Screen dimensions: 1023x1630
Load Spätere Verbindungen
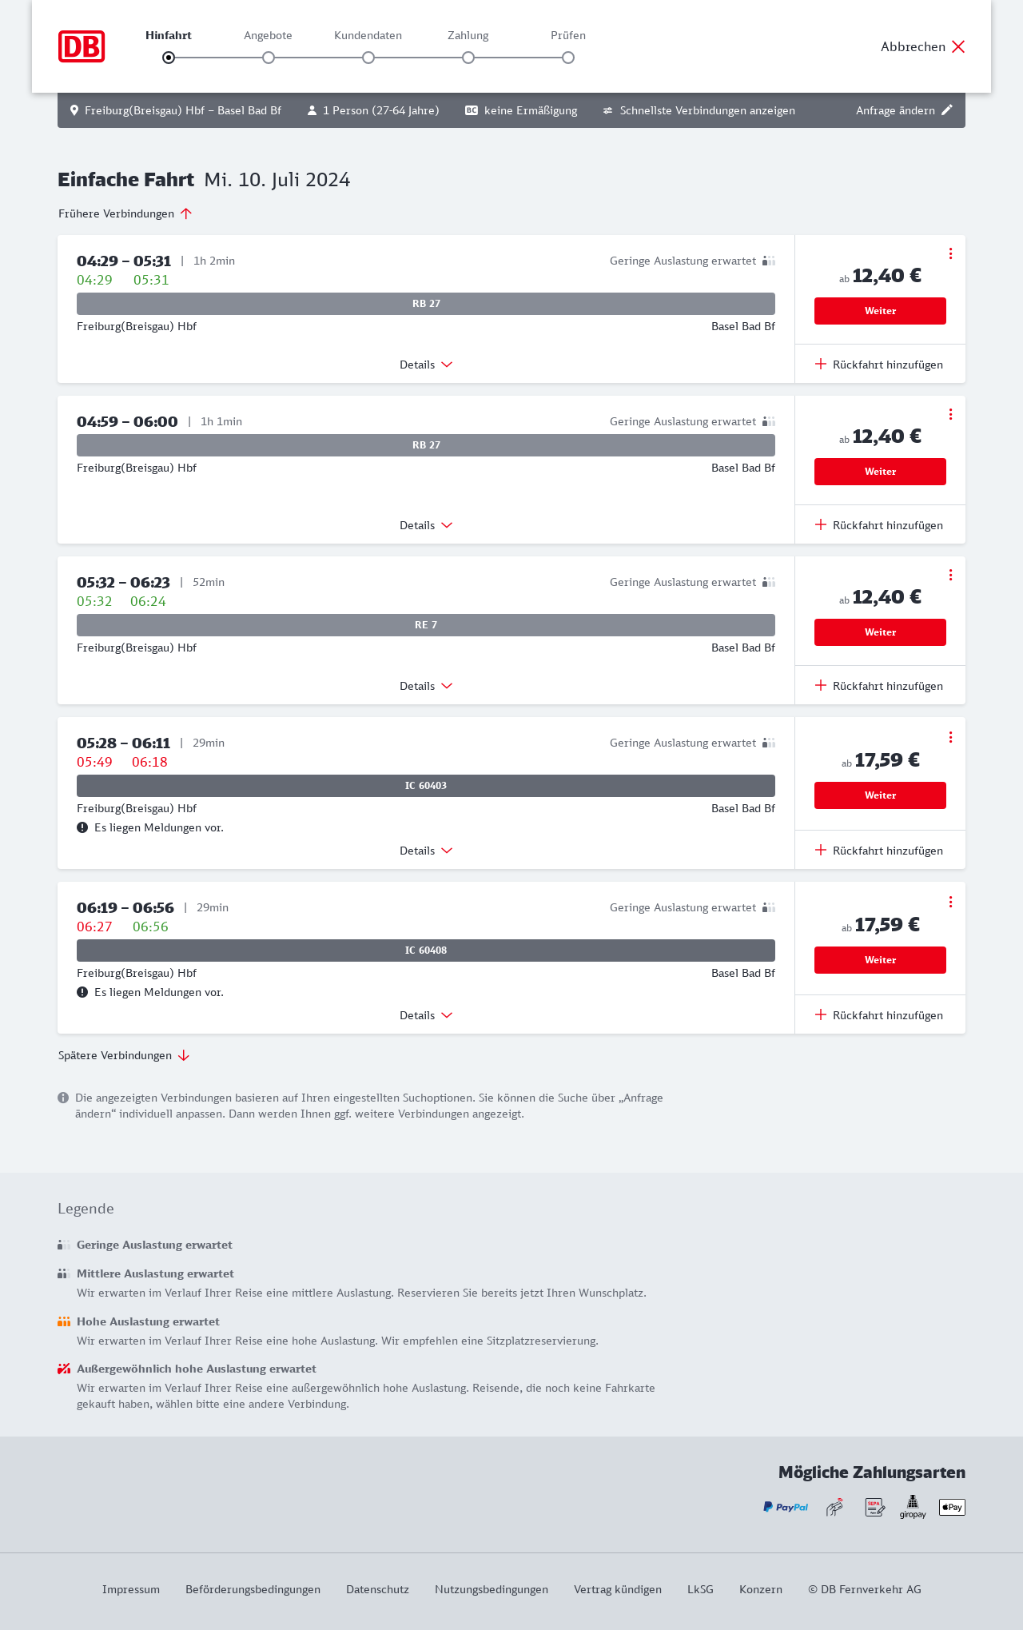[x=124, y=1055]
